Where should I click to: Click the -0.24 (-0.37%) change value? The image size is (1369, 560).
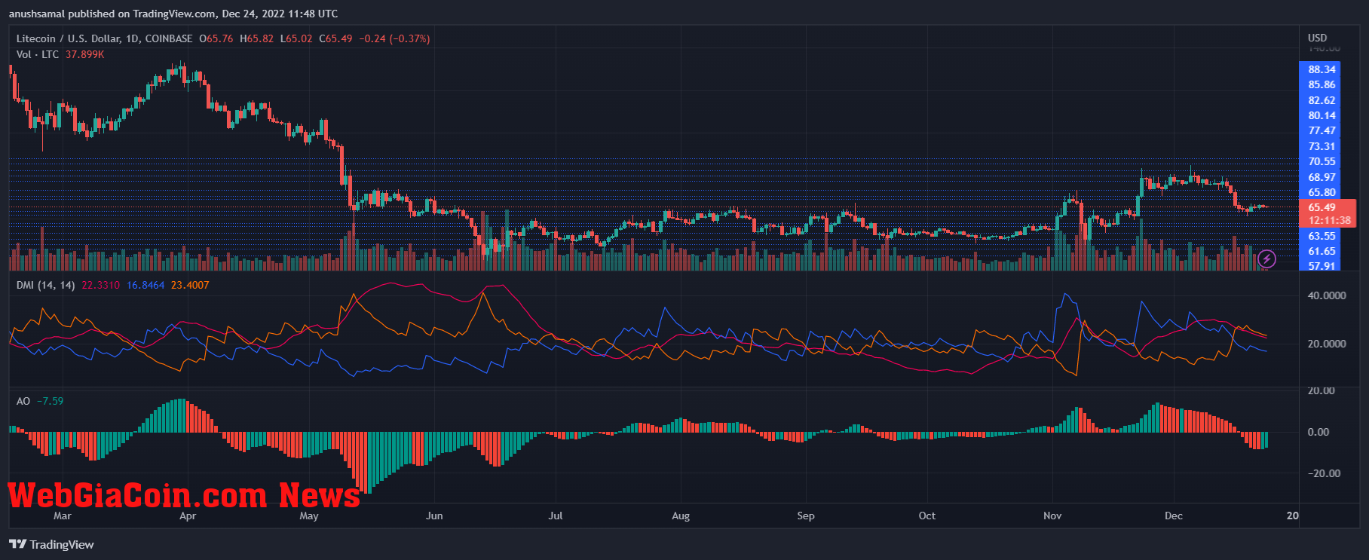394,38
